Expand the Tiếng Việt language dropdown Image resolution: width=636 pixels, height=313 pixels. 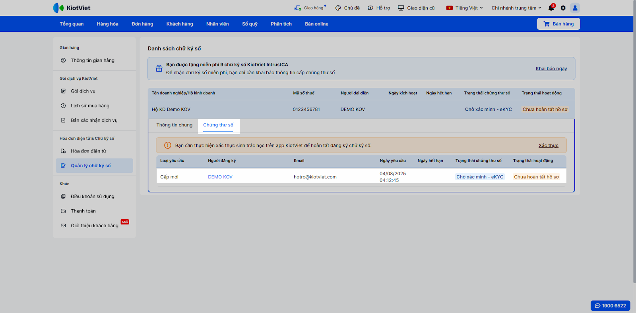click(x=465, y=8)
